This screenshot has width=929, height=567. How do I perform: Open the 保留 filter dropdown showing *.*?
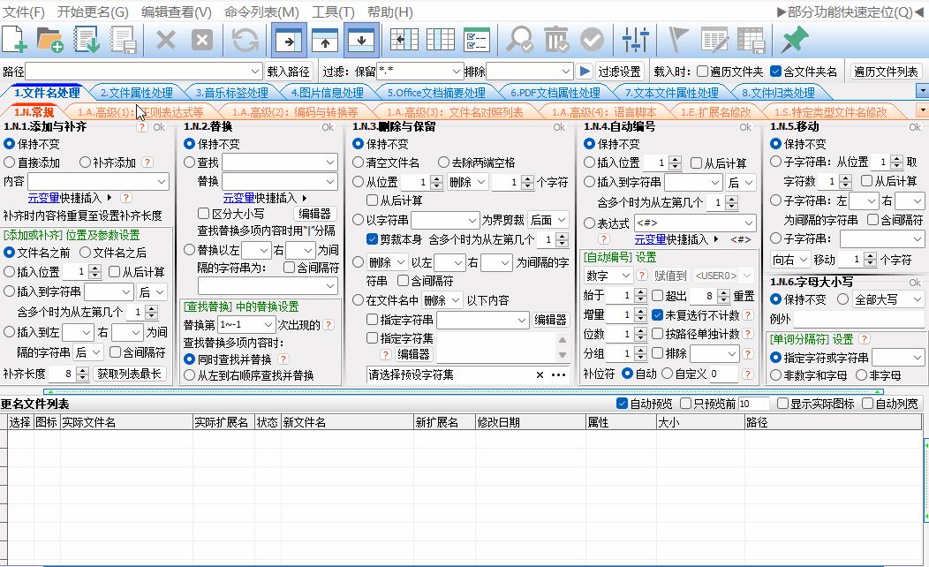pyautogui.click(x=457, y=72)
